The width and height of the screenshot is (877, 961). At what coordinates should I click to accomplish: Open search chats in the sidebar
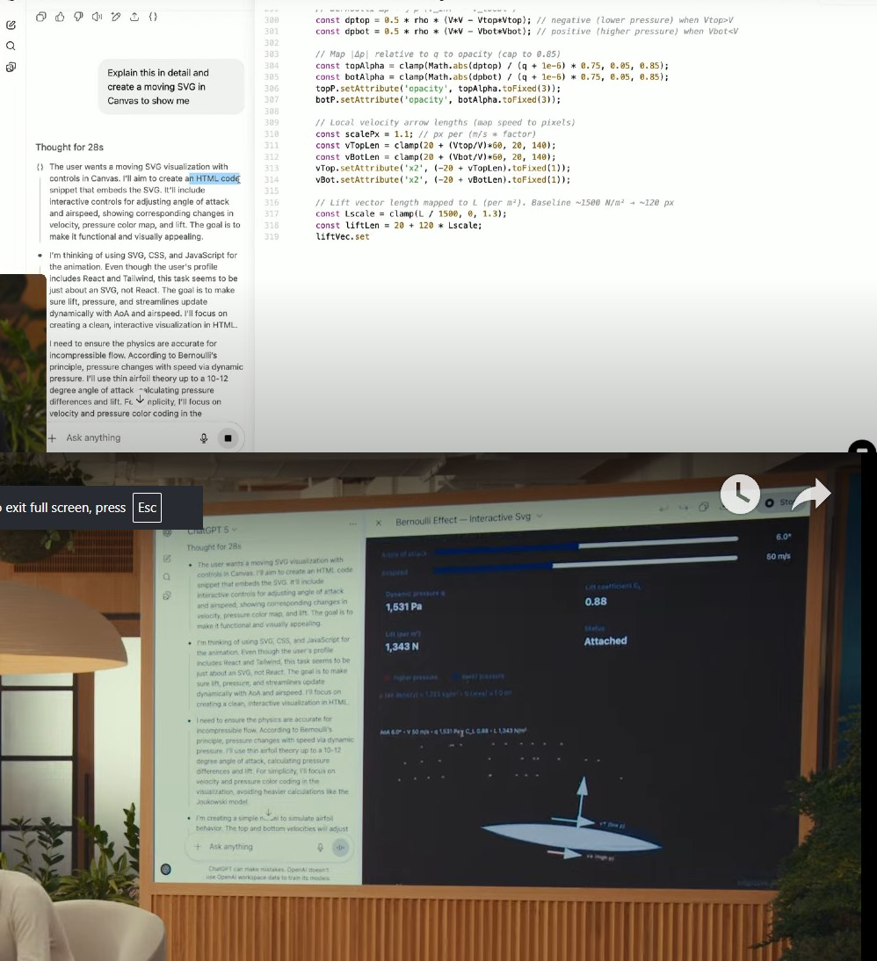point(11,46)
